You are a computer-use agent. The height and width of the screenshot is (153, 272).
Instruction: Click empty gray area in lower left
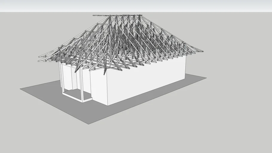point(30,131)
